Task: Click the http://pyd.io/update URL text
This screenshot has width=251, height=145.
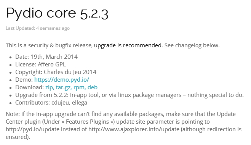Action: pos(33,129)
